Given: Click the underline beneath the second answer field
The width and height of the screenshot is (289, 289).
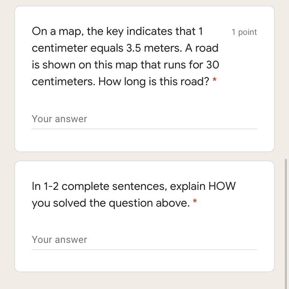Looking at the screenshot, I should point(144,250).
